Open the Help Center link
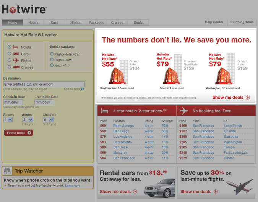Image resolution: width=258 pixels, height=202 pixels. click(x=214, y=22)
